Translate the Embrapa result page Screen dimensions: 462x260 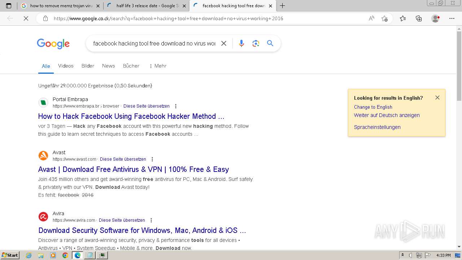[146, 106]
